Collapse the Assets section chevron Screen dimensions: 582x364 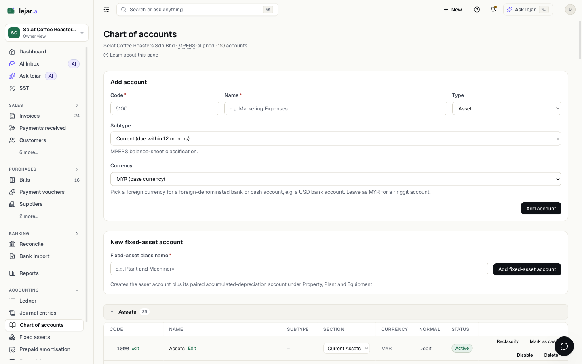[112, 312]
